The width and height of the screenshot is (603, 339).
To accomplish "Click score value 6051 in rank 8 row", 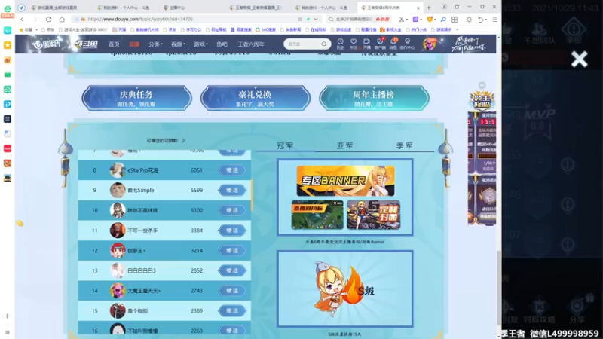I will [197, 170].
